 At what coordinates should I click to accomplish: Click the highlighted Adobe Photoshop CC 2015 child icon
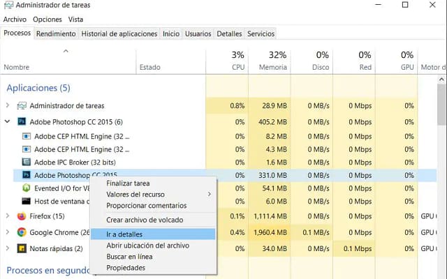pyautogui.click(x=27, y=175)
